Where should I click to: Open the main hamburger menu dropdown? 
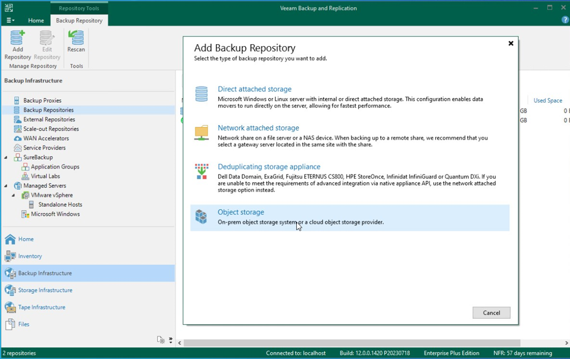11,21
